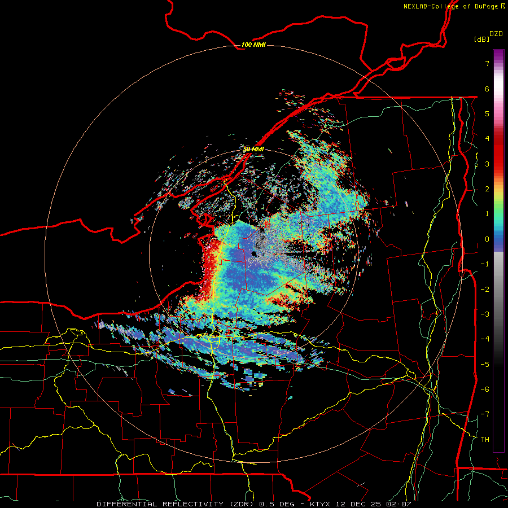Image resolution: width=508 pixels, height=508 pixels.
Task: Click the blue 0 dB band of the color bar
Action: (498, 239)
